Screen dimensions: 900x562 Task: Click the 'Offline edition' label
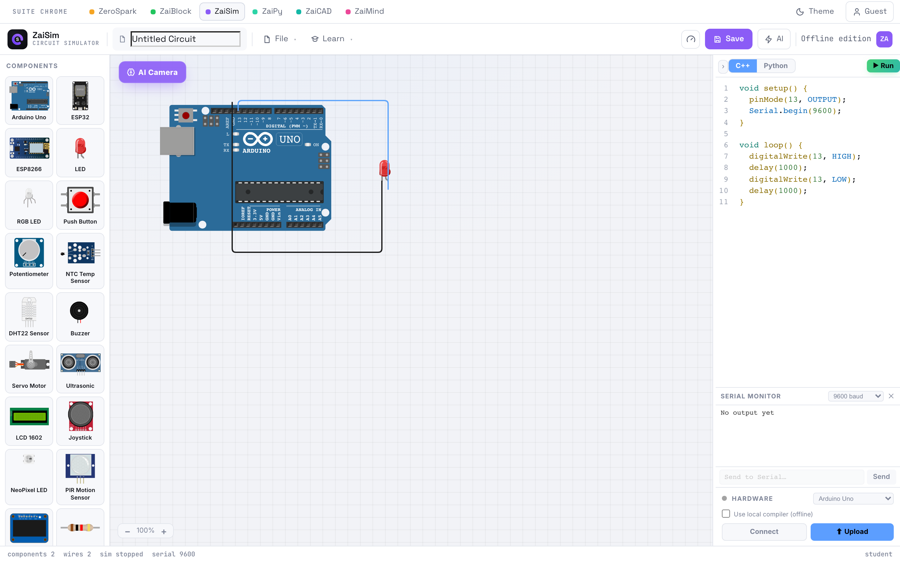click(x=836, y=39)
